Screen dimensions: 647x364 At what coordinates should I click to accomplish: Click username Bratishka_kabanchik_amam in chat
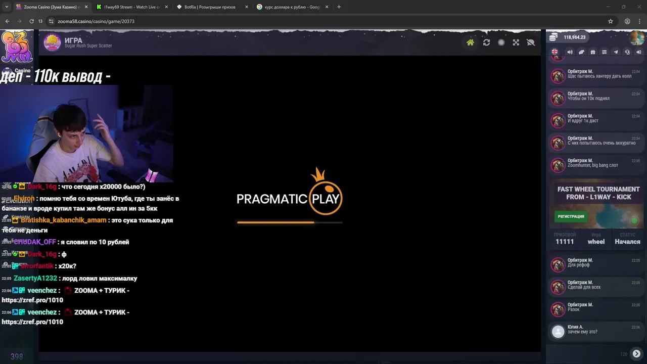[64, 220]
